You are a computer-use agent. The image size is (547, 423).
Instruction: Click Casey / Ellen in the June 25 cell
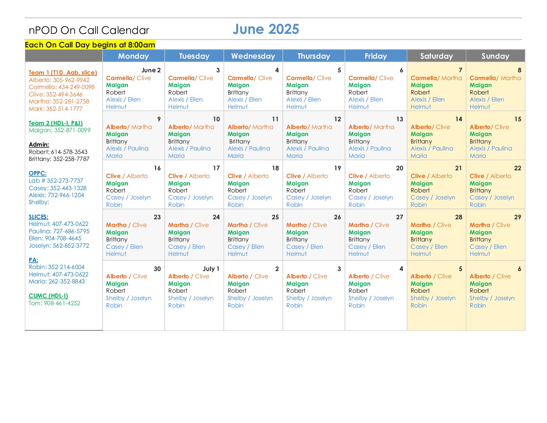246,247
